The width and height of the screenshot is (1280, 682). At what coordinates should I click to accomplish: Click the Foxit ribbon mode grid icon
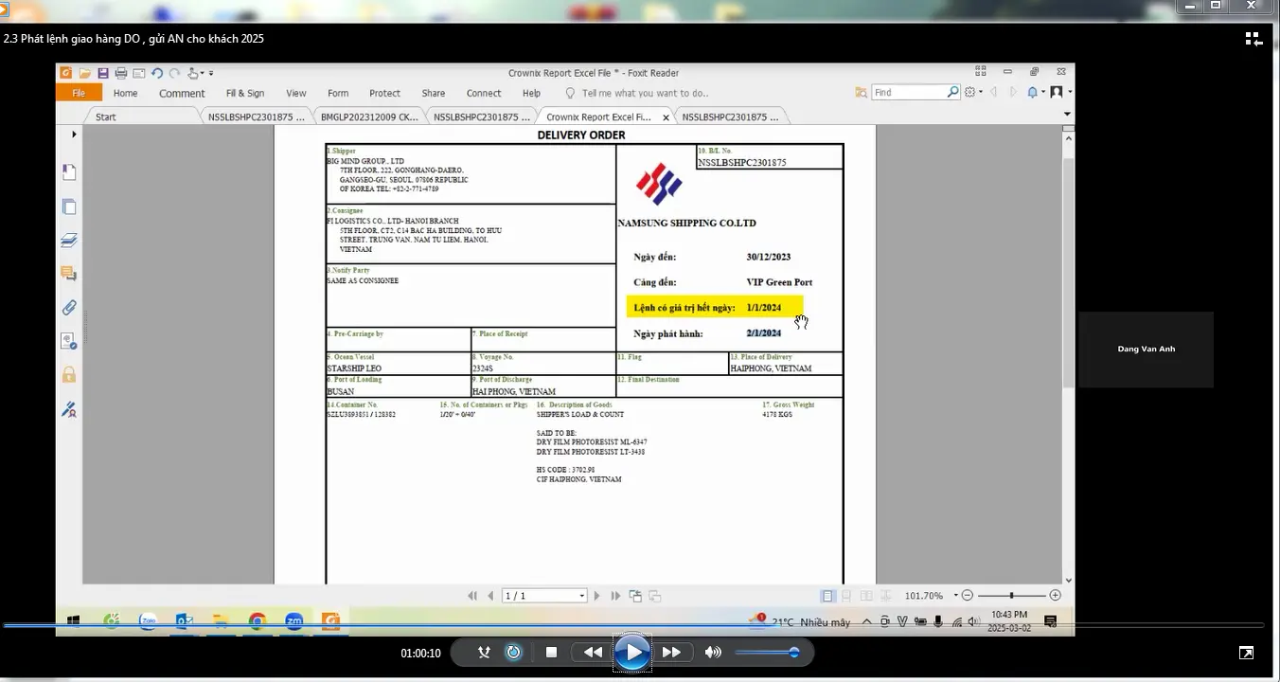coord(981,72)
